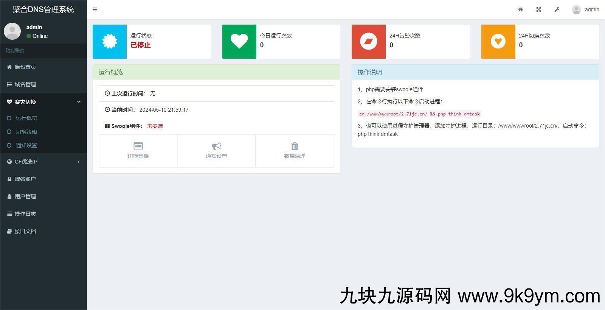This screenshot has width=605, height=310.
Task: Click the green heart tile icon
Action: click(239, 42)
